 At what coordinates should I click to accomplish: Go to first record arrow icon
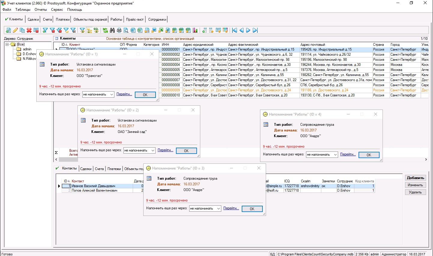(x=235, y=30)
